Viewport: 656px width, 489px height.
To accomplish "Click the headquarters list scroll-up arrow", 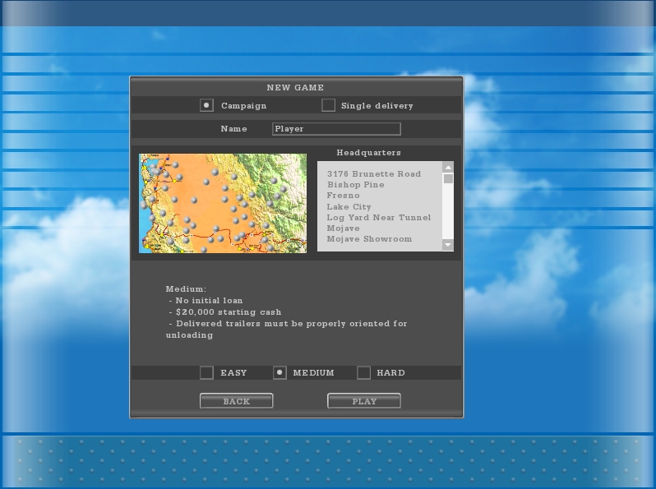I will click(x=448, y=167).
